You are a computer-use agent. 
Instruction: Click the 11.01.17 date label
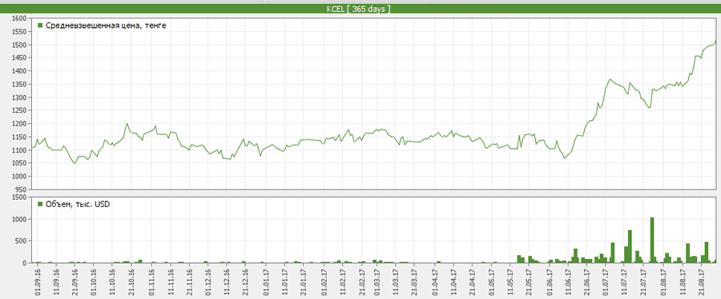tap(286, 281)
